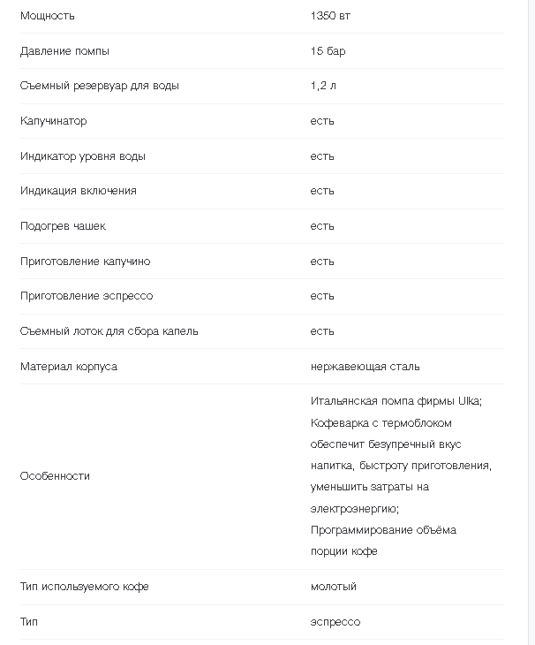The height and width of the screenshot is (645, 535).
Task: Click the Индикация включения label
Action: (79, 191)
